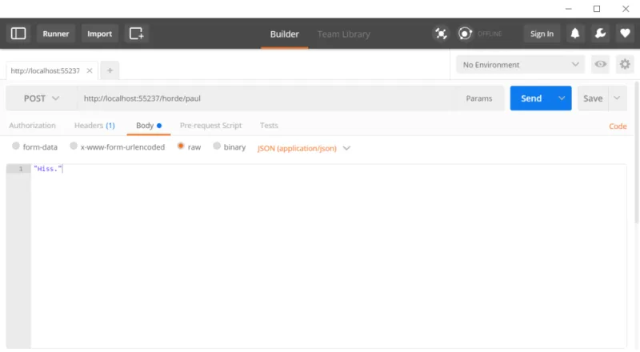Save the current request
This screenshot has width=640, height=352.
(x=593, y=98)
